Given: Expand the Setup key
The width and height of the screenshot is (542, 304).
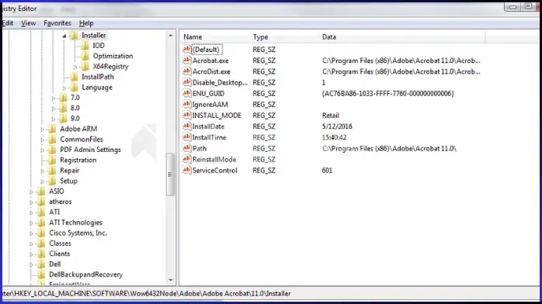Looking at the screenshot, I should click(x=42, y=181).
